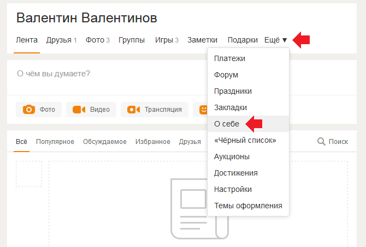The height and width of the screenshot is (247, 366).
Task: Switch to Обсуждаемое feed filter
Action: (x=105, y=141)
